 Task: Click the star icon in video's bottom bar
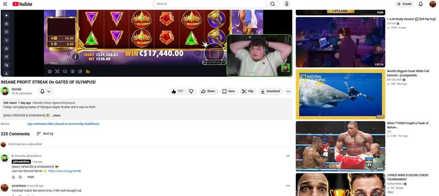click(50, 72)
